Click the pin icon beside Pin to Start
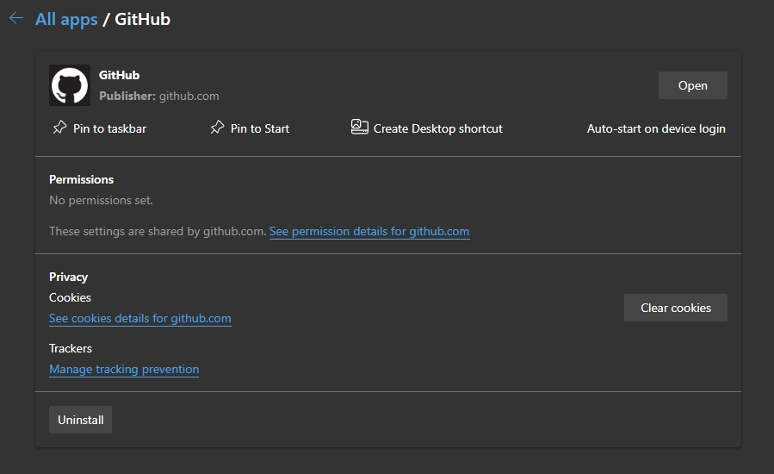 point(217,128)
